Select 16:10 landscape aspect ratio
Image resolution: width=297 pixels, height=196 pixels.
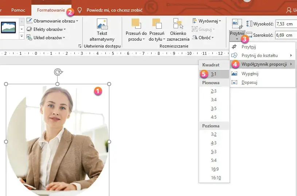(x=214, y=178)
